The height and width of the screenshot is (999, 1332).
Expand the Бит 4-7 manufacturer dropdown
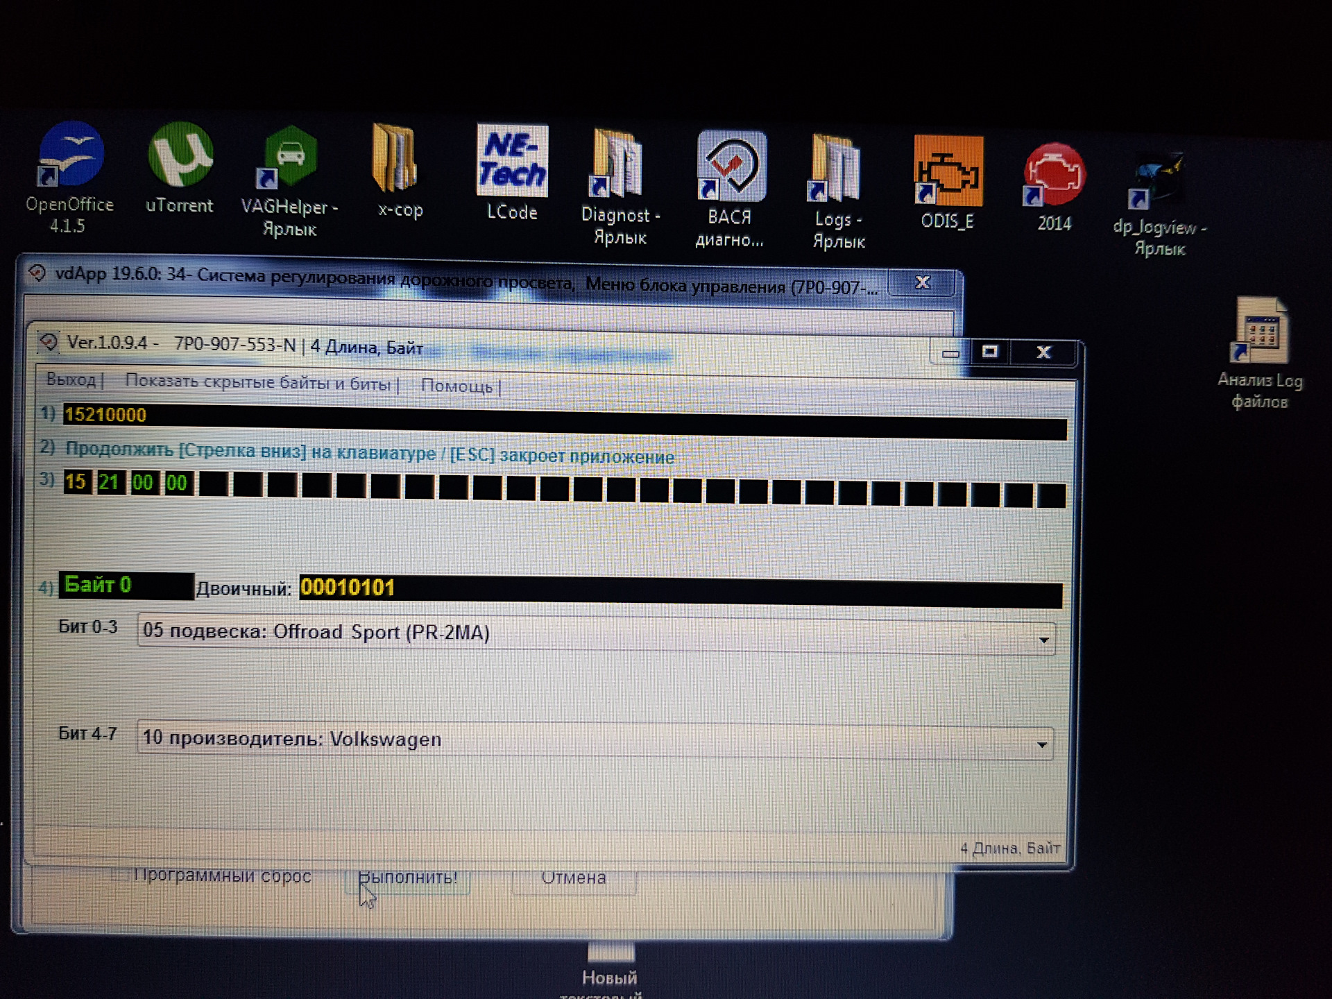[x=1041, y=744]
